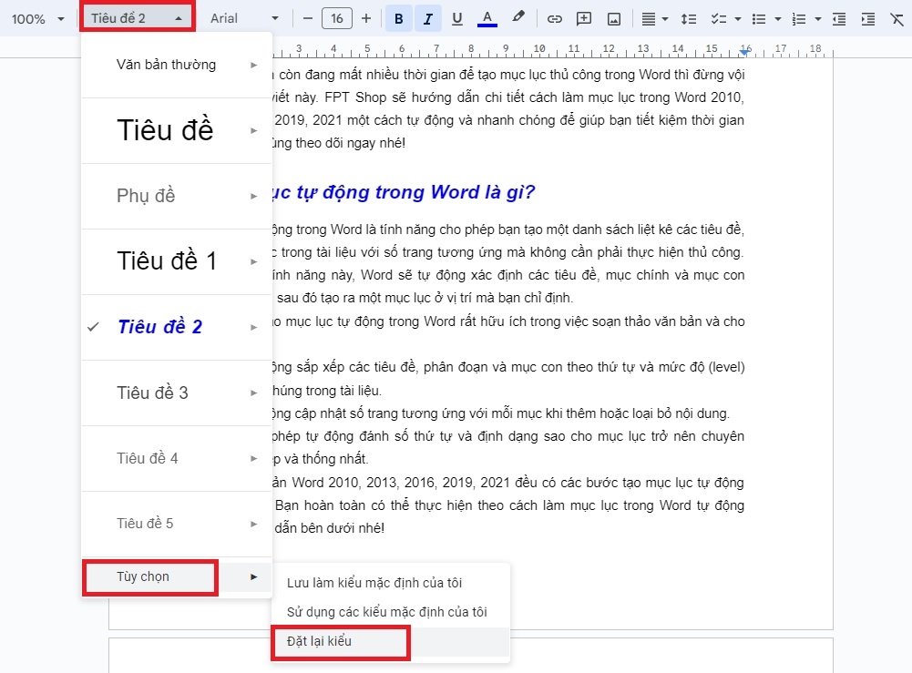Expand the submenu arrow beside Văn bản thường
Image resolution: width=912 pixels, height=673 pixels.
[253, 65]
